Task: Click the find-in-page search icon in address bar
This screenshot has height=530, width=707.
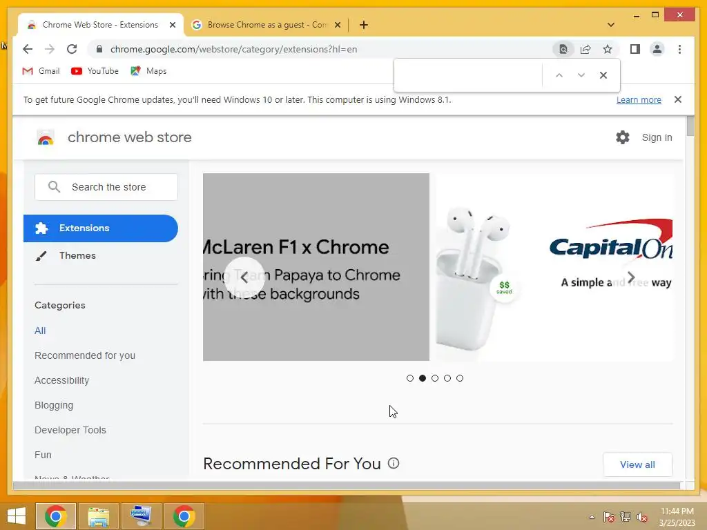Action: click(x=563, y=49)
